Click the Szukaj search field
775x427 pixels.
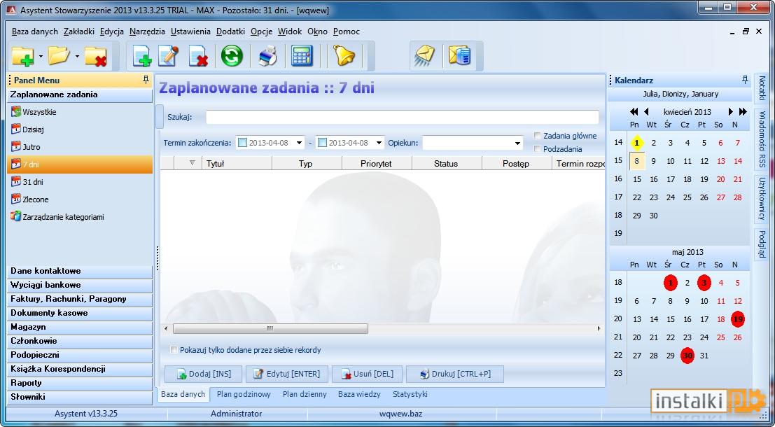coord(403,117)
